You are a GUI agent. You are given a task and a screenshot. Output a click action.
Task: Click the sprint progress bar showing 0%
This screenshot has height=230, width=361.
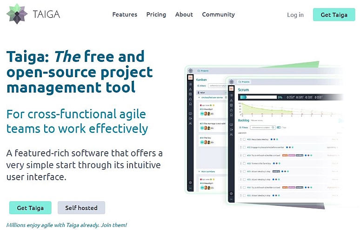(x=258, y=97)
